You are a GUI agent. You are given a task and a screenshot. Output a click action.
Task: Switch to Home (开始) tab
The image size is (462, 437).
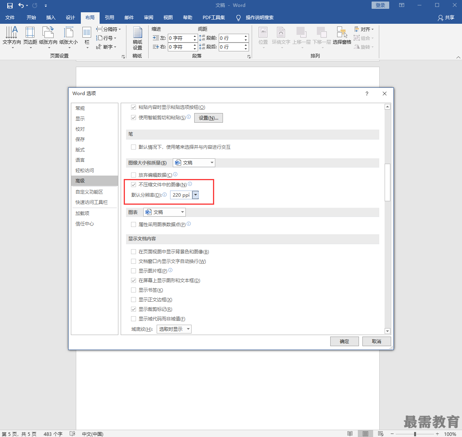point(31,18)
